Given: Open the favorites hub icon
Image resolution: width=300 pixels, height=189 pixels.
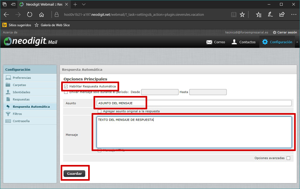Looking at the screenshot, I should click(259, 14).
